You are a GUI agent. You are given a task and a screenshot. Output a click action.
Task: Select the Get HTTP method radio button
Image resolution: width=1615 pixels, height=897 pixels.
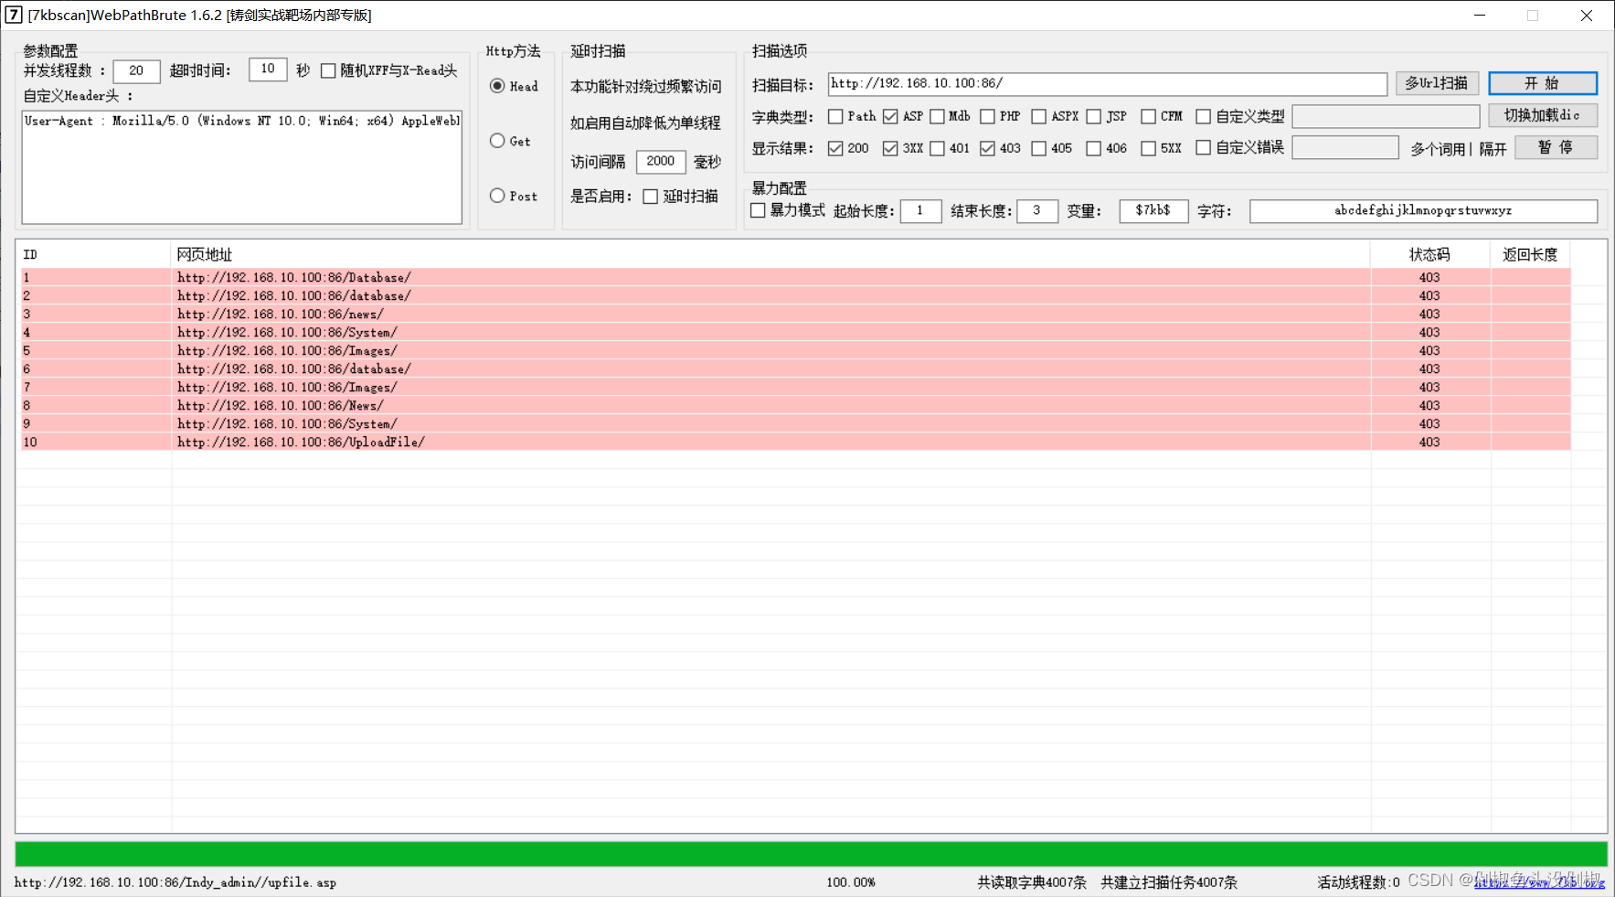pos(497,141)
